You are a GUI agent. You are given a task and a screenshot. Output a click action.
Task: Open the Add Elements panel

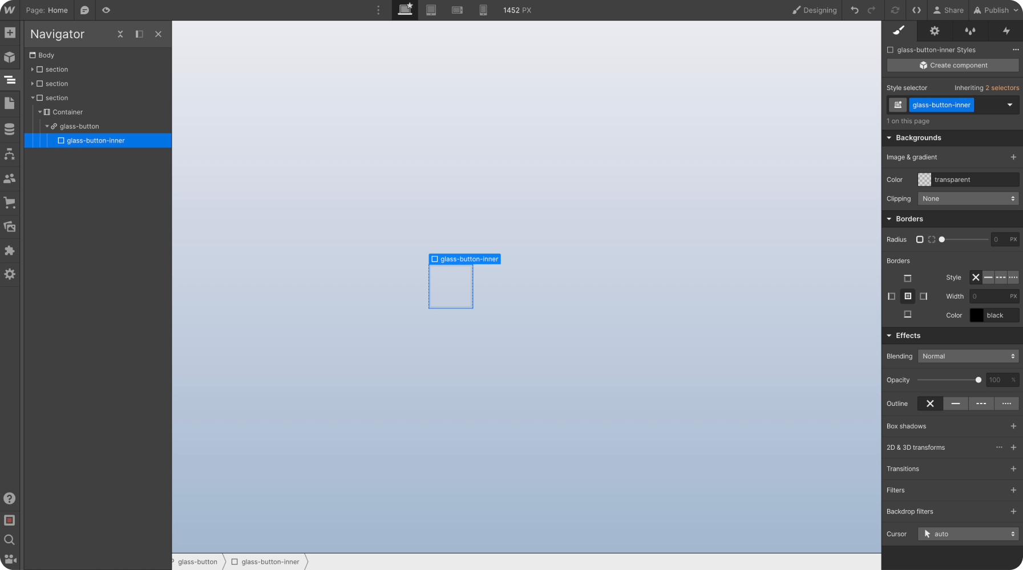pyautogui.click(x=9, y=32)
